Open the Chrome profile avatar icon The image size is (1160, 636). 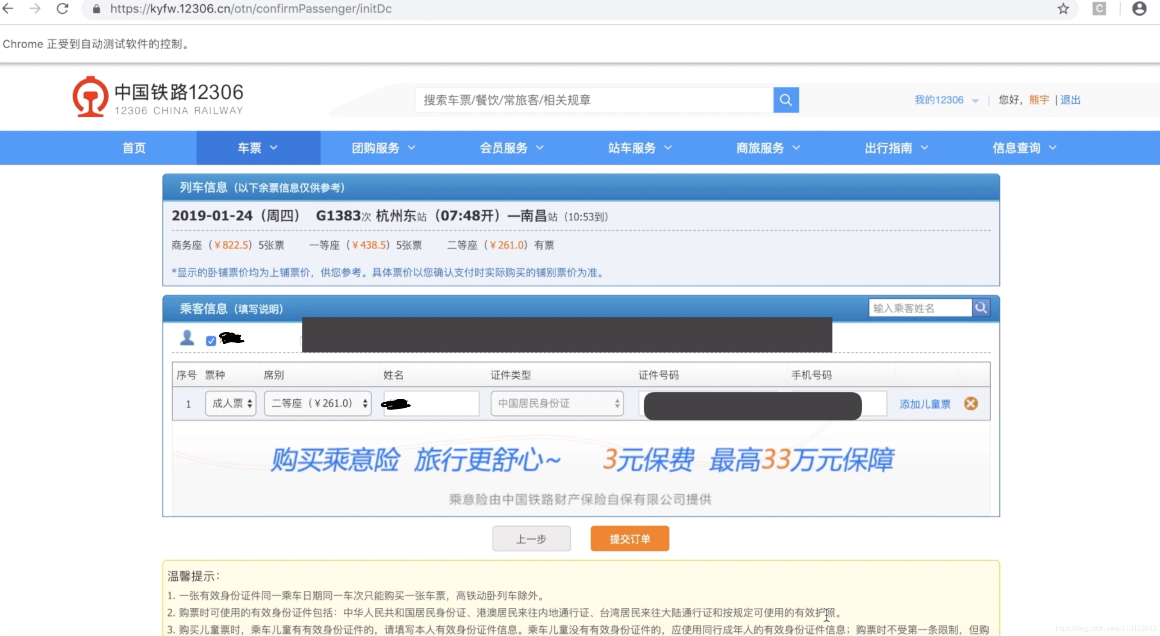(1139, 9)
